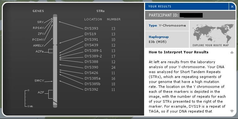Screen dimensions: 238x119
Task: Open the Explore Your Route Map thumbnail
Action: click(213, 34)
